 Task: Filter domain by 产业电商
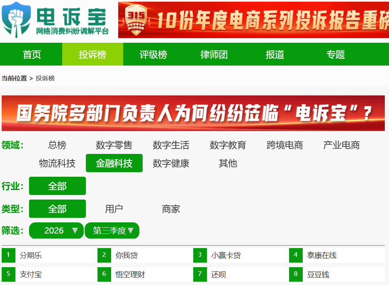[341, 145]
